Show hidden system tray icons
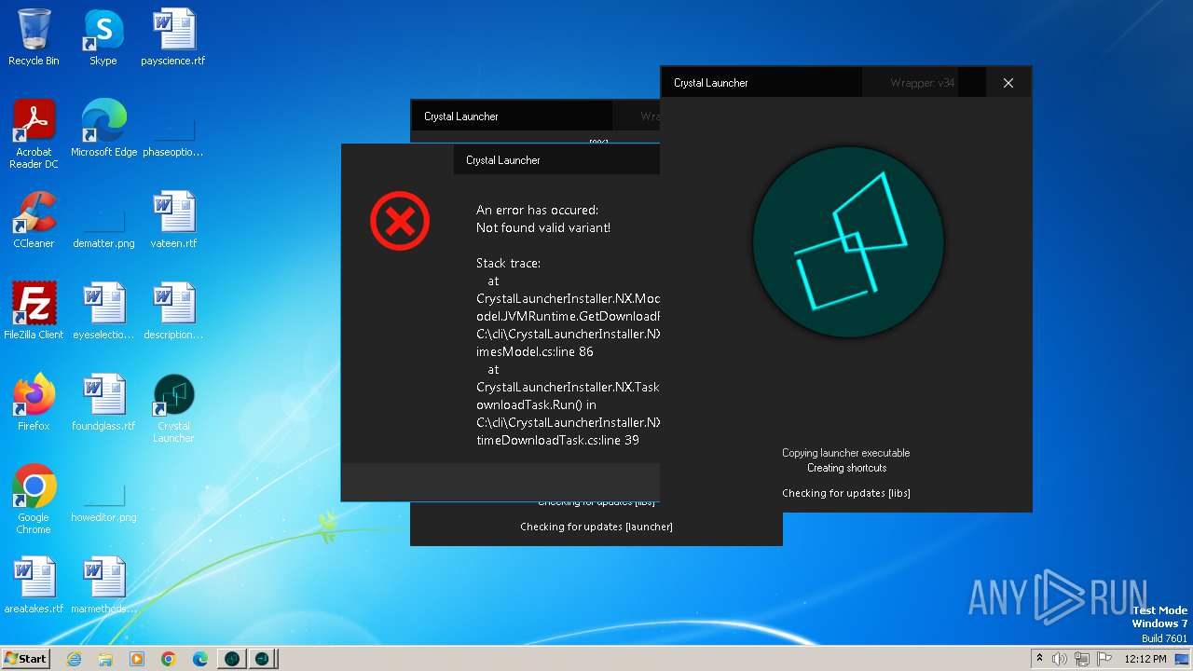Image resolution: width=1193 pixels, height=671 pixels. click(1039, 658)
